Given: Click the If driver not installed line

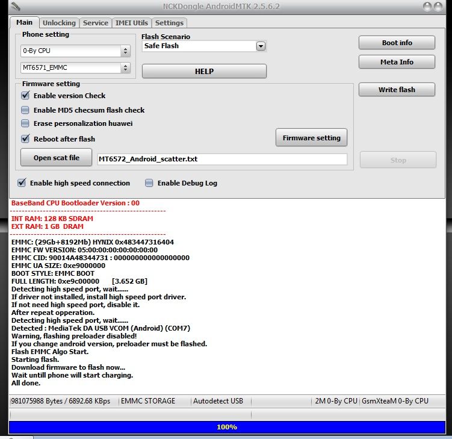Looking at the screenshot, I should (x=99, y=297).
